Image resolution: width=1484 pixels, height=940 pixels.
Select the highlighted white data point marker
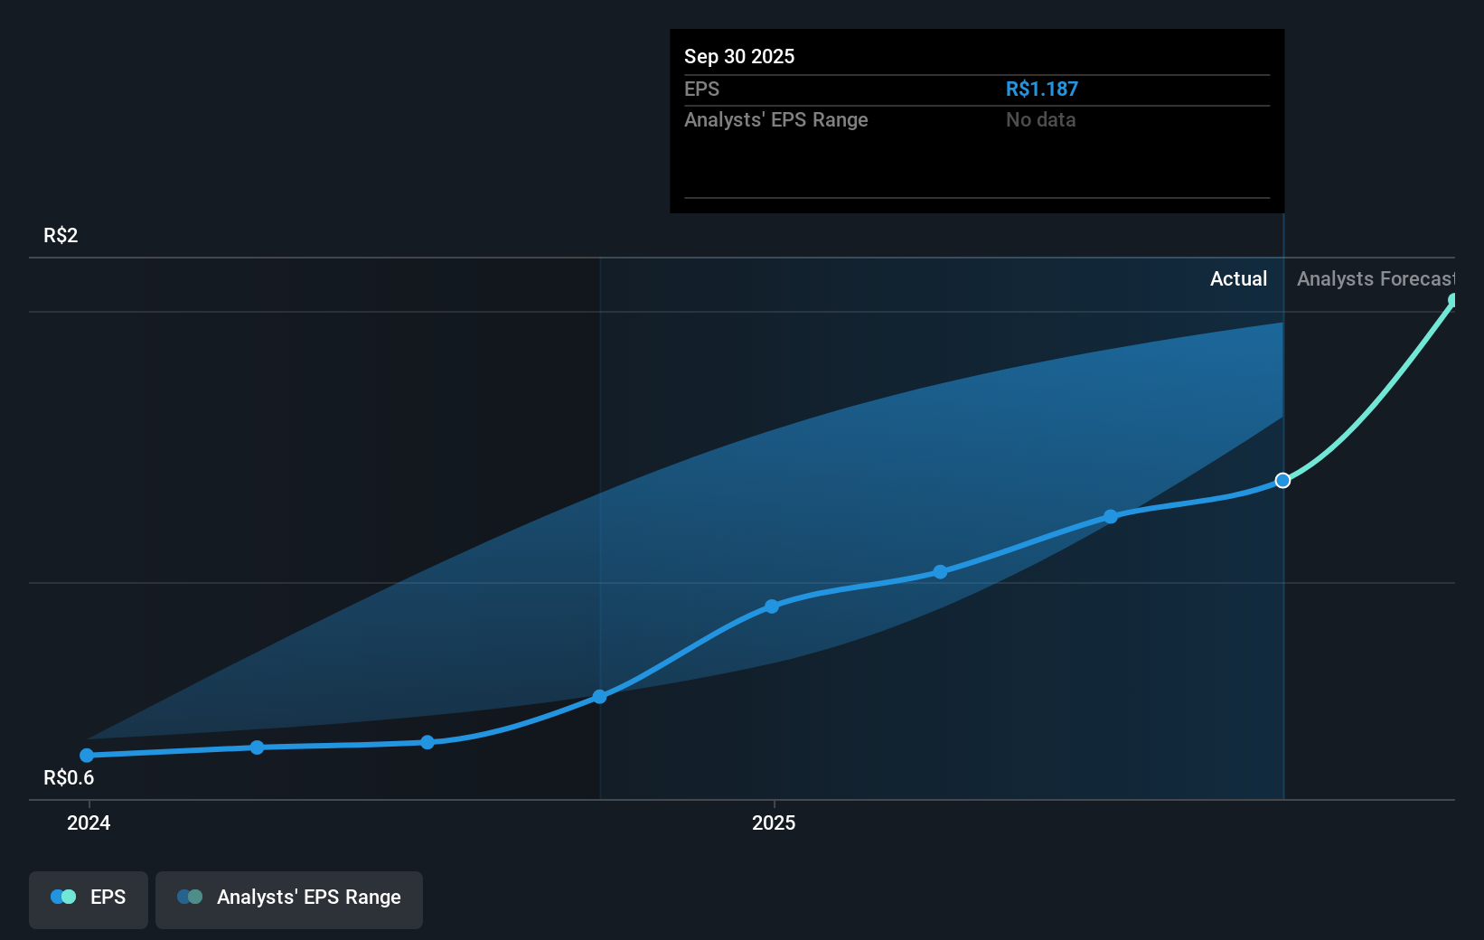click(x=1282, y=481)
